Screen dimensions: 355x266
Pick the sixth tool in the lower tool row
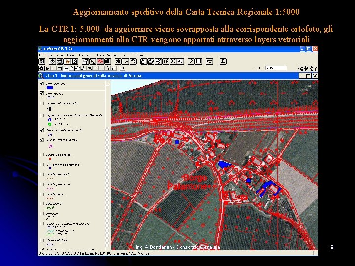(71, 68)
